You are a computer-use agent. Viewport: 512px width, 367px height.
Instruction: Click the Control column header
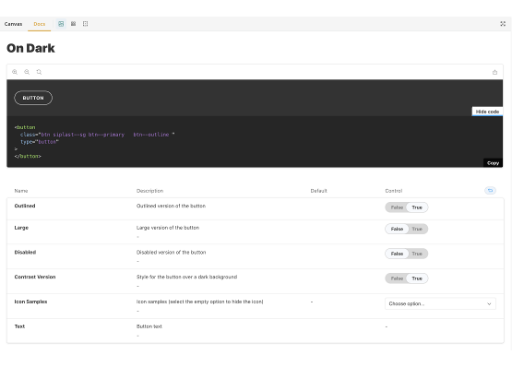click(394, 191)
